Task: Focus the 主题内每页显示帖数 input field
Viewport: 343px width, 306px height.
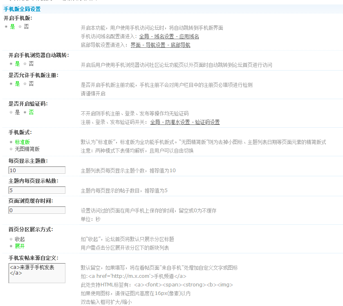Action: (x=37, y=190)
